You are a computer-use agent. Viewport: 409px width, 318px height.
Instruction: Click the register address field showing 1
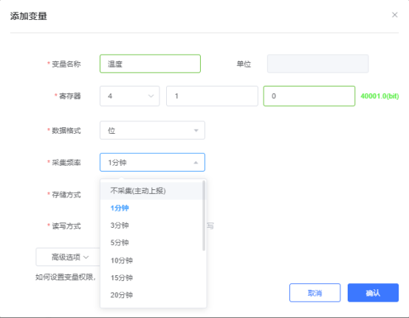click(212, 96)
